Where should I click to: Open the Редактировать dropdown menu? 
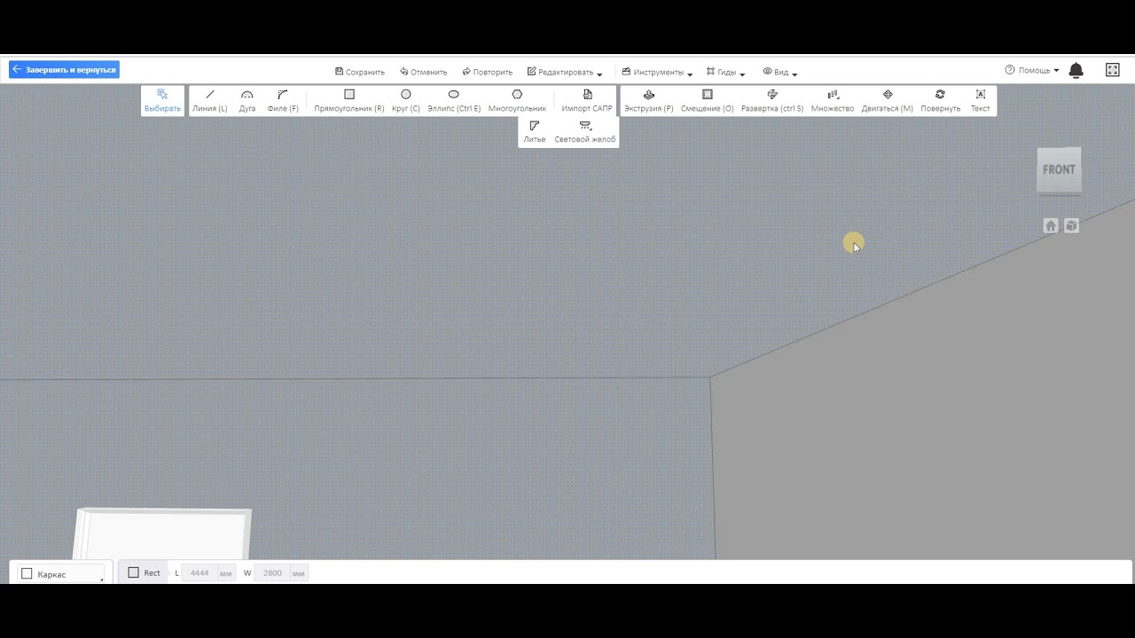(565, 72)
